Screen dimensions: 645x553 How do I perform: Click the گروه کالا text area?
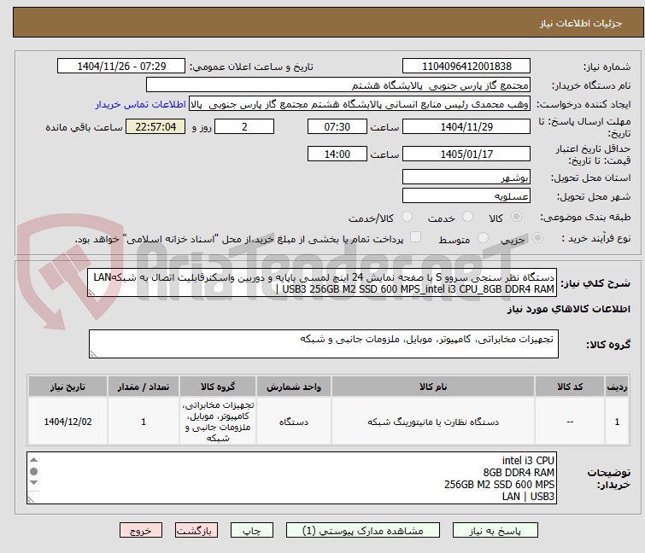click(324, 344)
